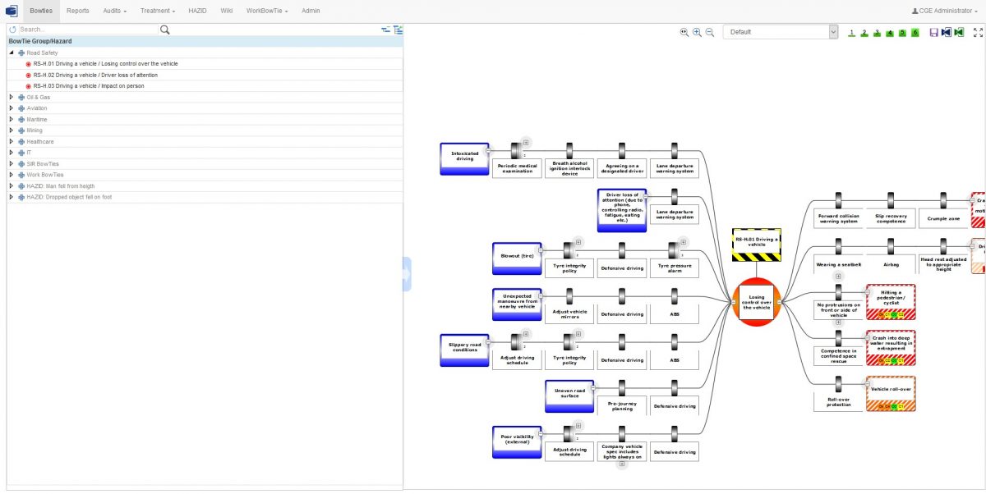Show diagram level 1

[x=852, y=32]
